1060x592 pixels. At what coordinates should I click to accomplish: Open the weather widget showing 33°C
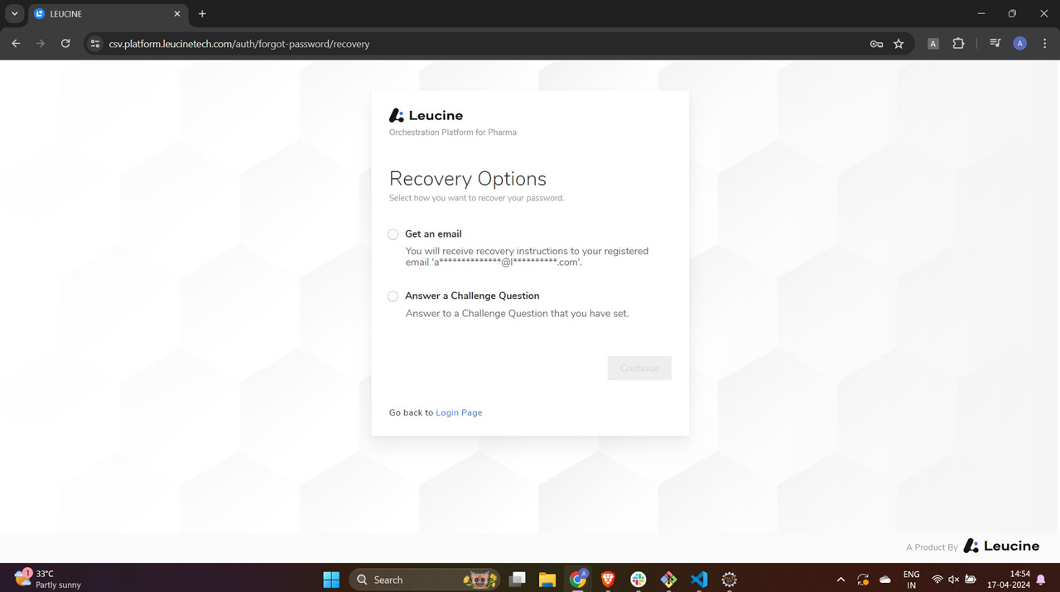point(48,579)
